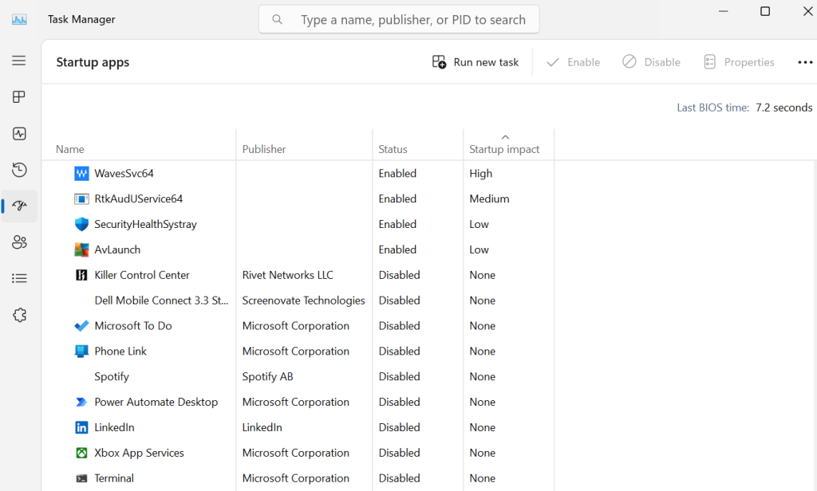Viewport: 817px width, 491px height.
Task: Sort by the Status column header
Action: [393, 149]
